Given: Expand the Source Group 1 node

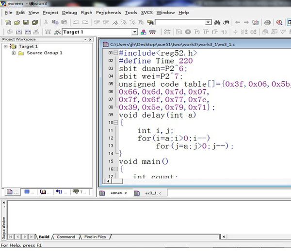Looking at the screenshot, I should (x=14, y=53).
